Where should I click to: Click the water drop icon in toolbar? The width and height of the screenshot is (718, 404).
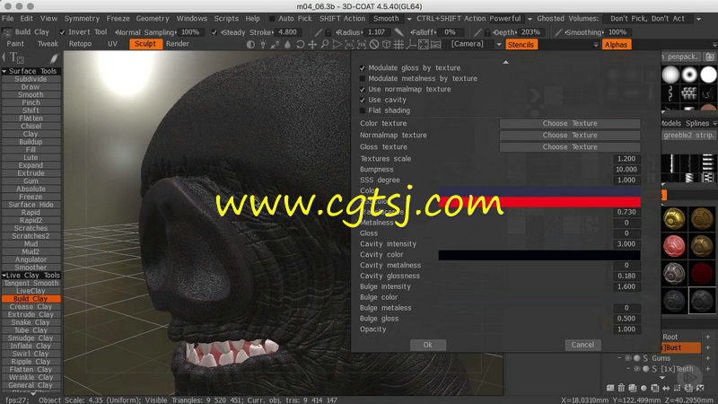287,44
